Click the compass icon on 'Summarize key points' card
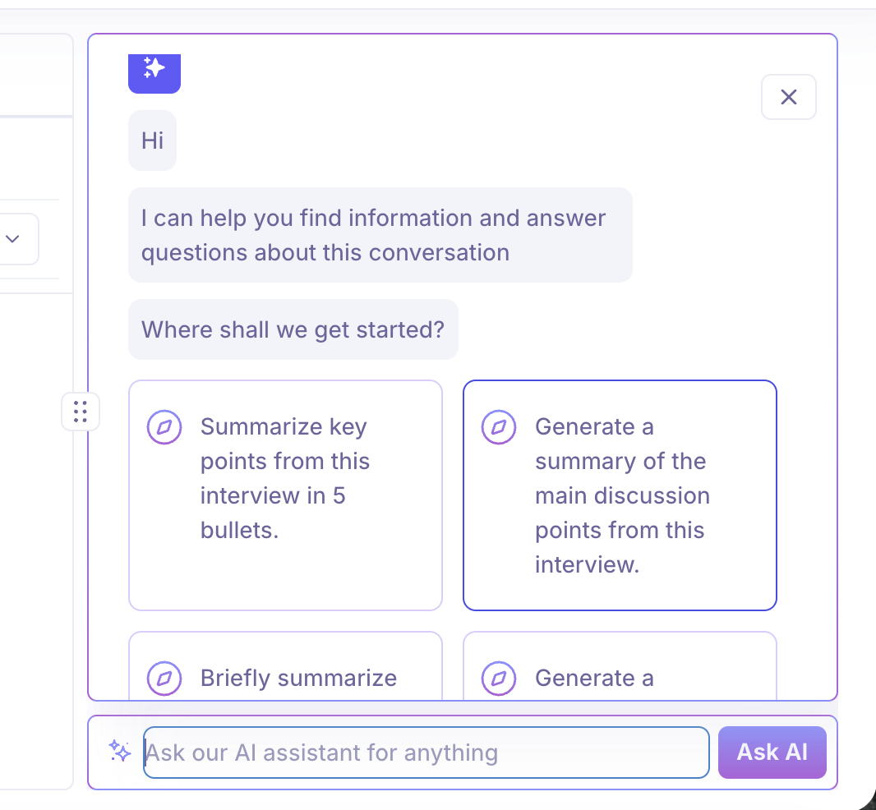 coord(164,427)
